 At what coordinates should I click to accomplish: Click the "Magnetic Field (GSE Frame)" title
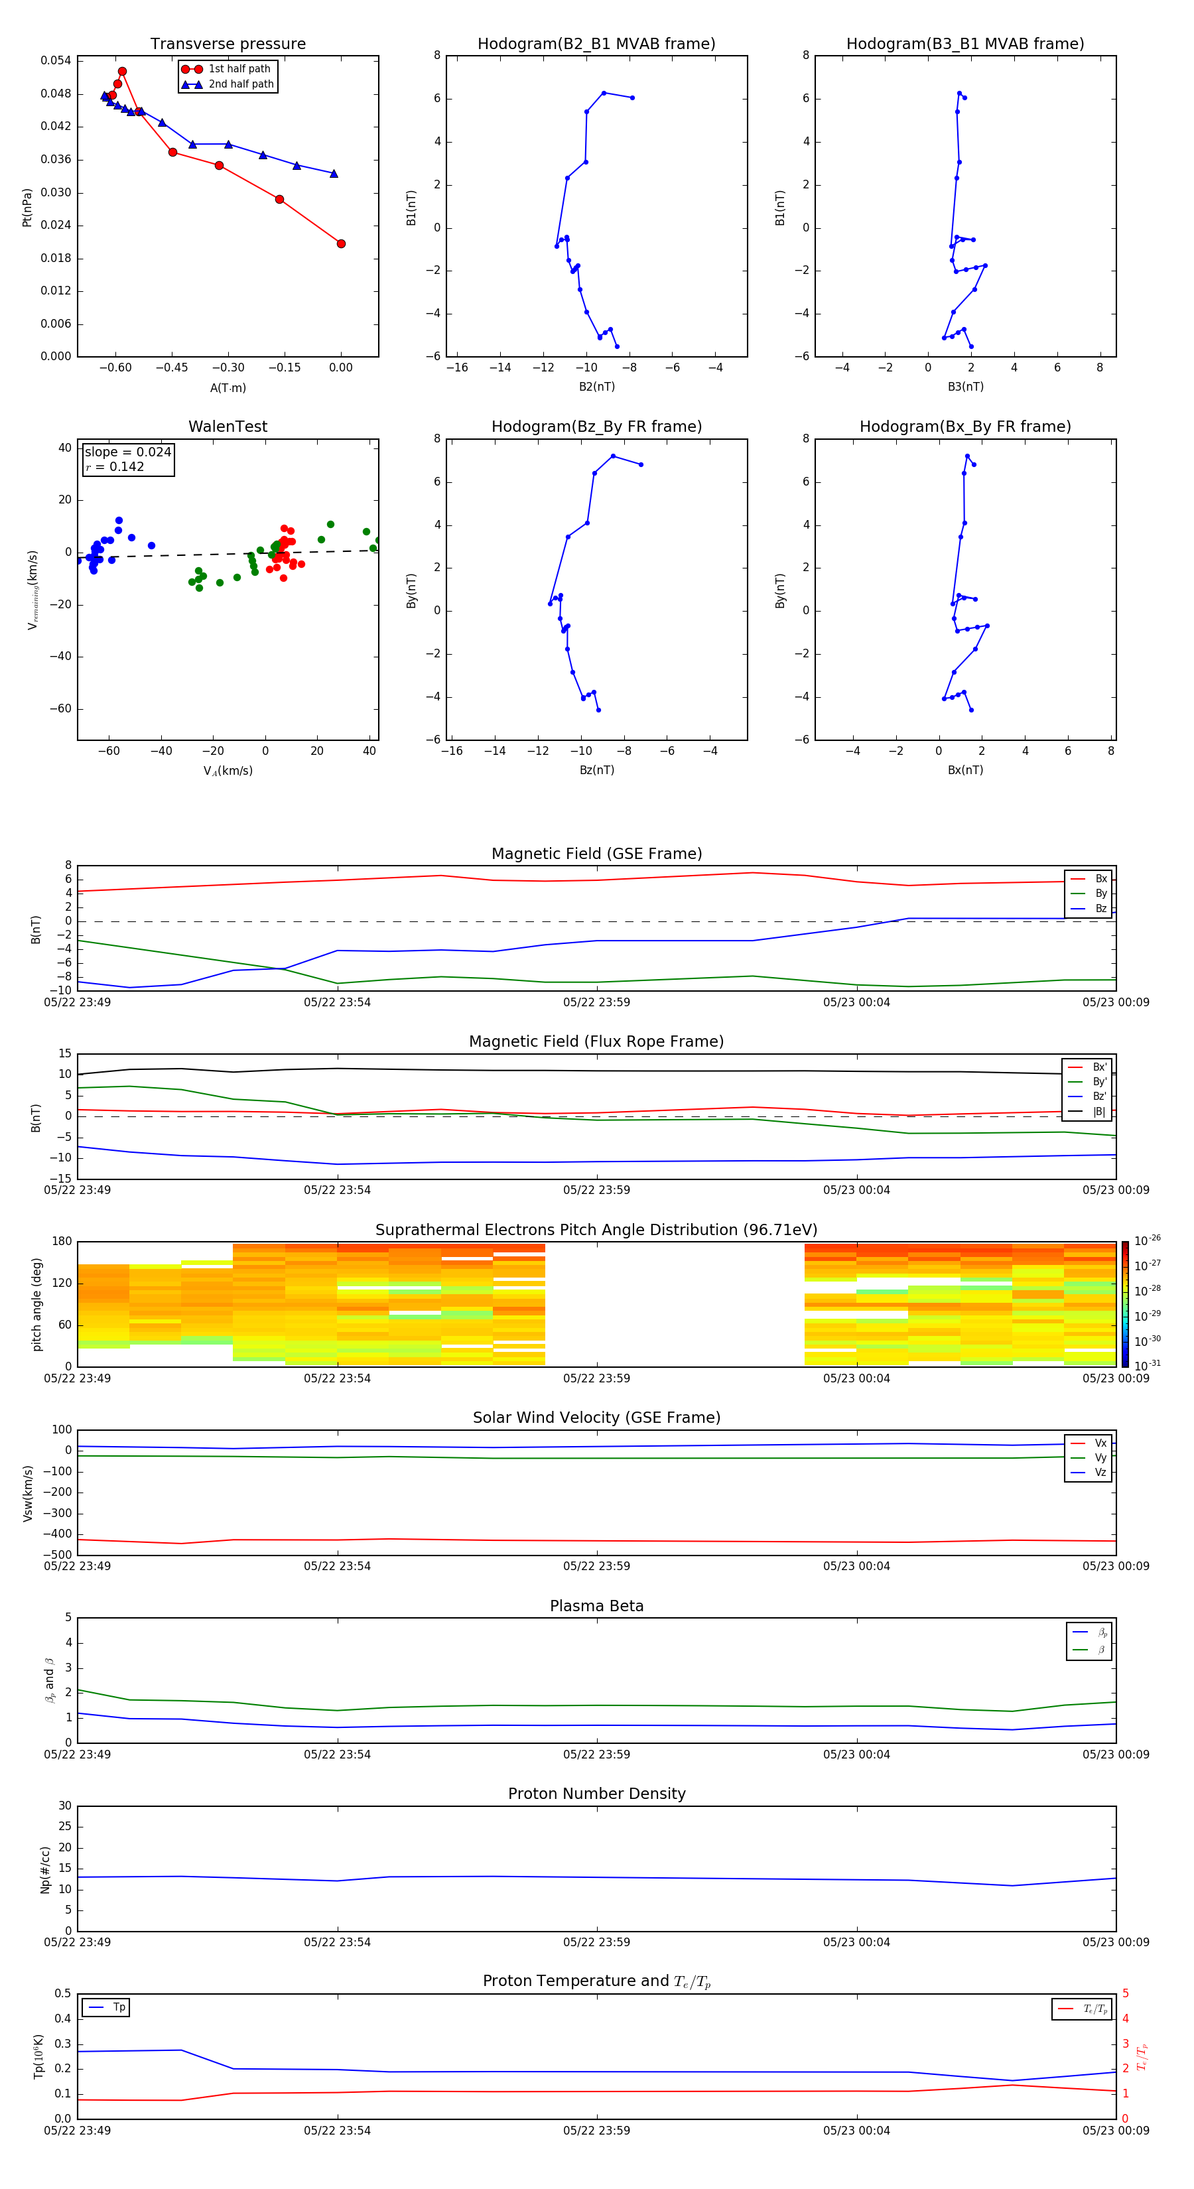596,854
